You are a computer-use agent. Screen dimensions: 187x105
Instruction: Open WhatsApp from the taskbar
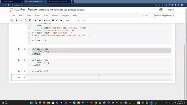pos(100,103)
